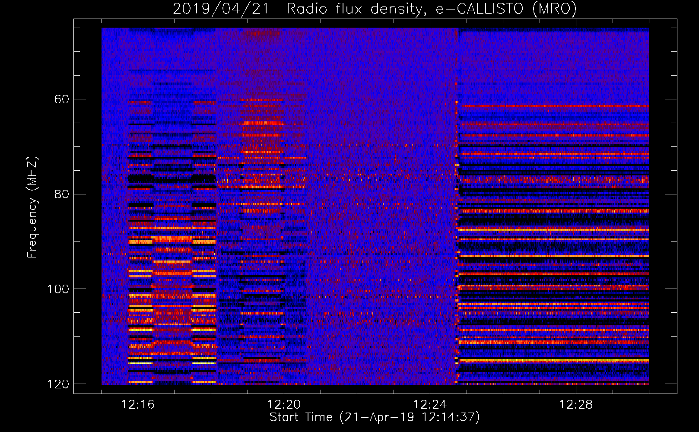Select the 12:16 time tick label
699x432 pixels.
click(138, 404)
